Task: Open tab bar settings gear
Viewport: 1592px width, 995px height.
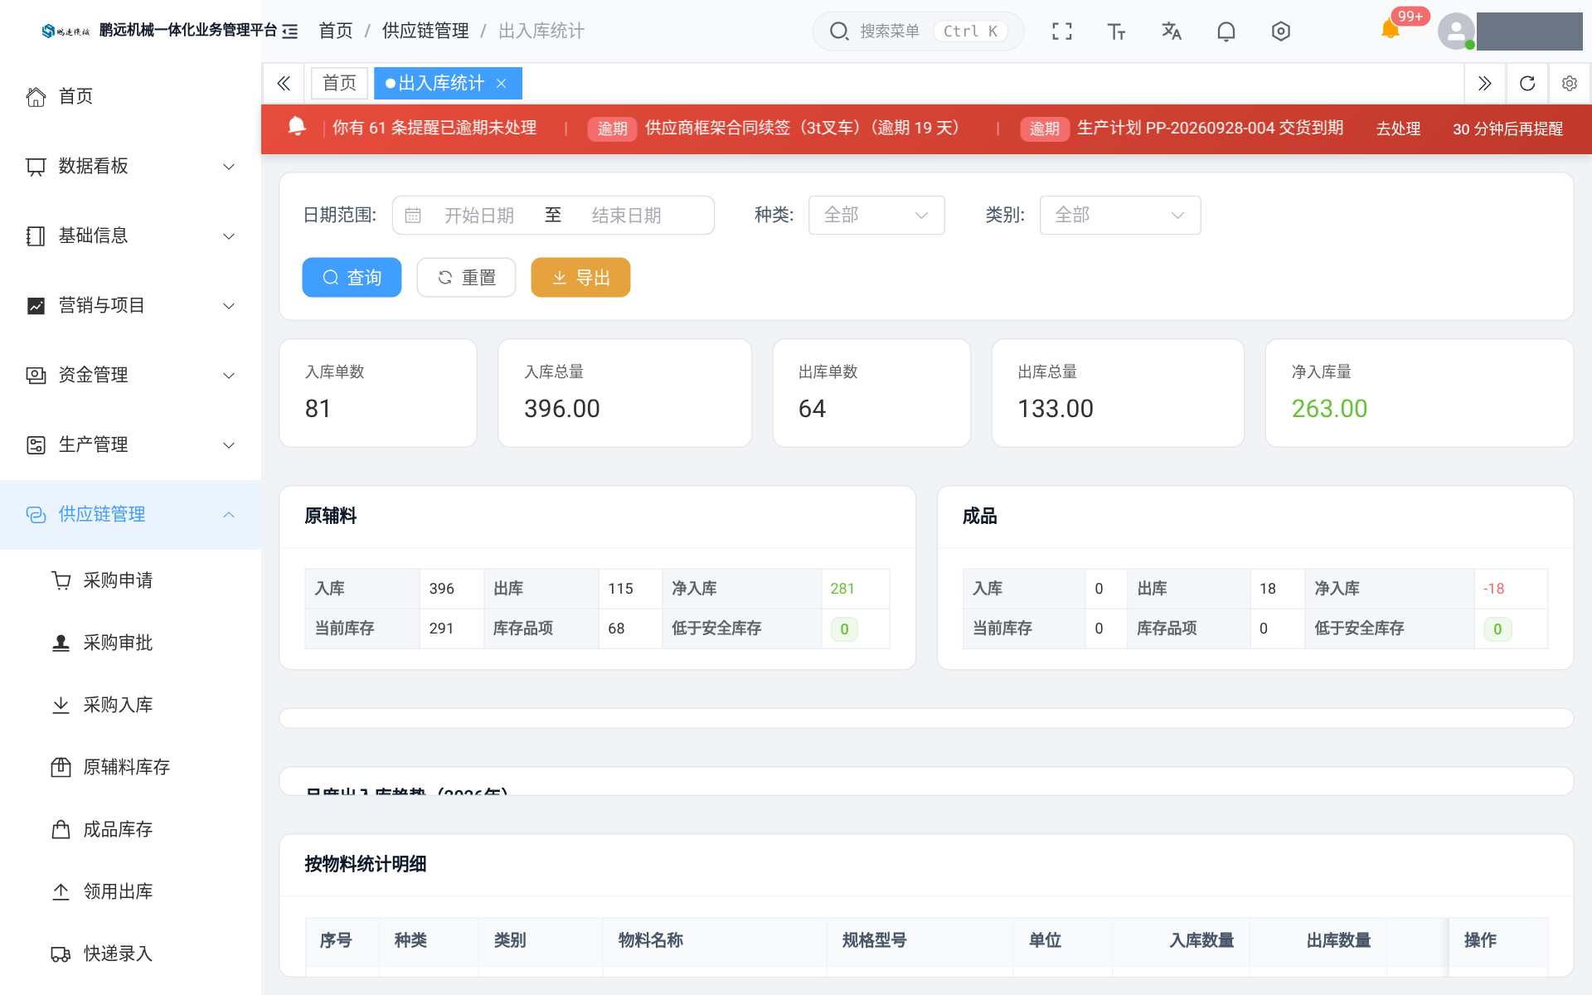Action: (x=1570, y=83)
